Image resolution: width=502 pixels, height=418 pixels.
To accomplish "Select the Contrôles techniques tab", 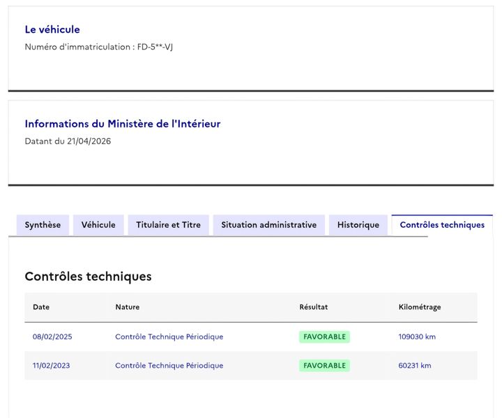I will pyautogui.click(x=442, y=225).
